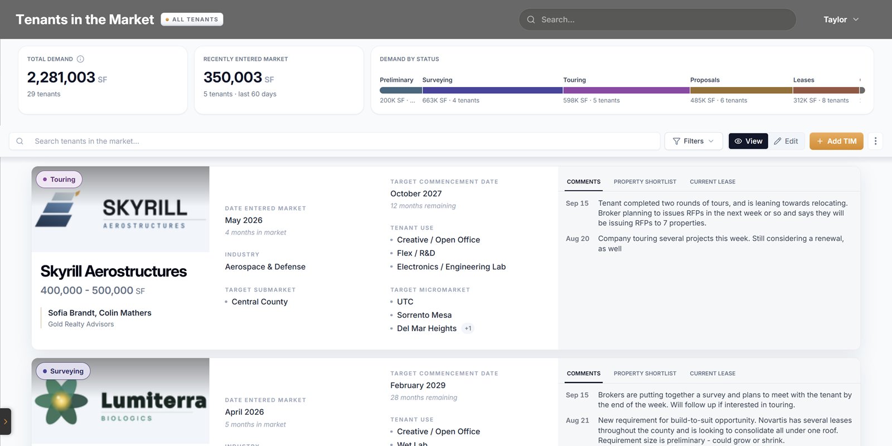Focus the Search tenants in the market field

[x=334, y=141]
